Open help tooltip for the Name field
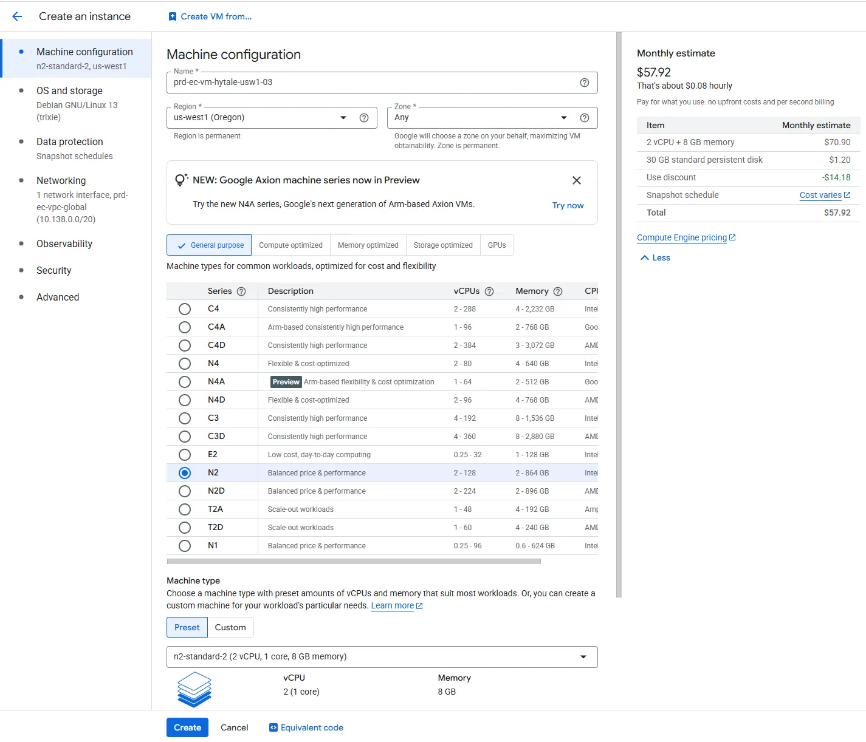 tap(584, 83)
